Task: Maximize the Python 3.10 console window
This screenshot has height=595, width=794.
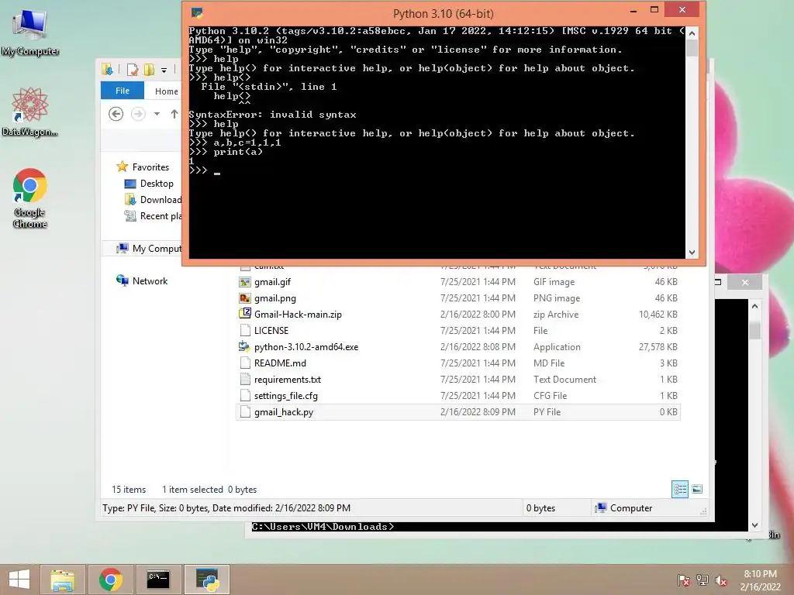Action: tap(654, 10)
